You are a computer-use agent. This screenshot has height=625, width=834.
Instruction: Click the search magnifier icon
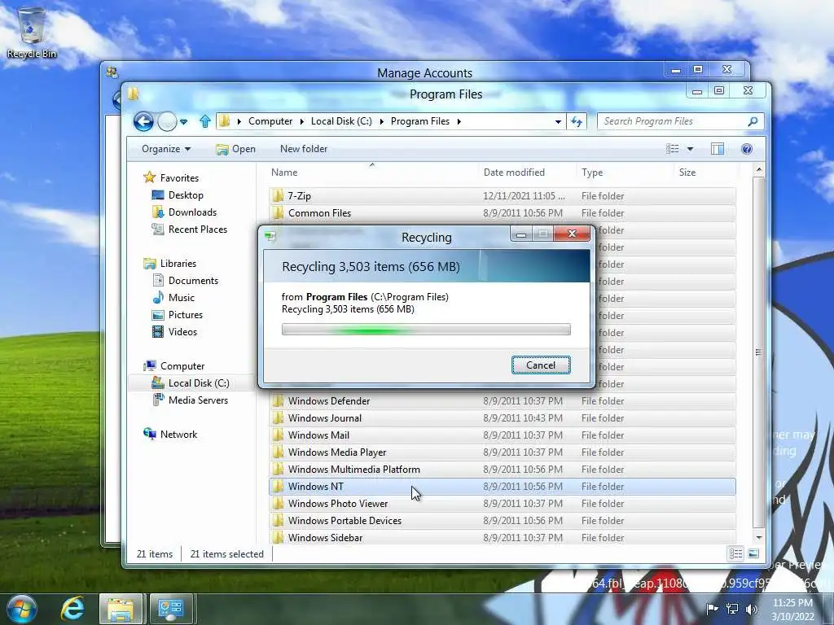click(x=752, y=122)
